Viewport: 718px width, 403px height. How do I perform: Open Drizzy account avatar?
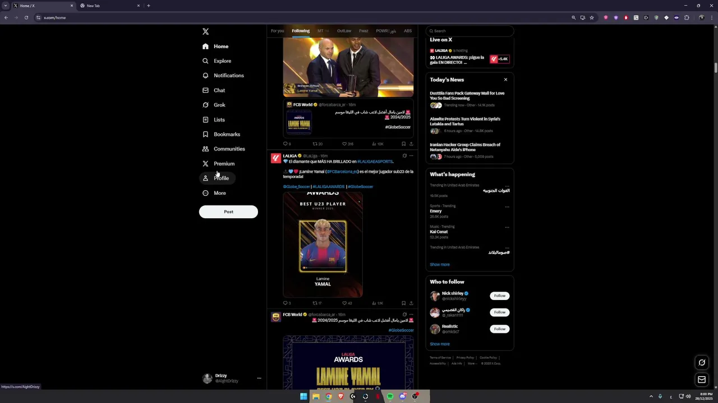pyautogui.click(x=207, y=378)
